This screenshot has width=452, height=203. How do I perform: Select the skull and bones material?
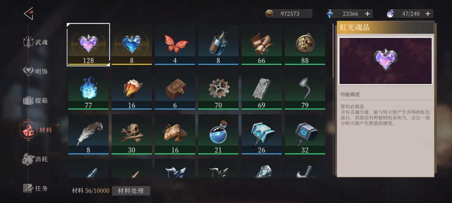coord(132,134)
